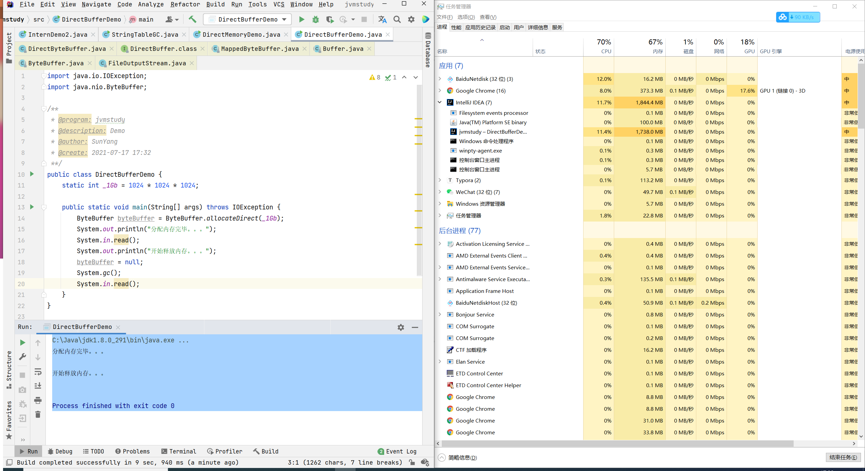Close the StringTableGC.java tab
The image size is (865, 471).
pos(184,34)
